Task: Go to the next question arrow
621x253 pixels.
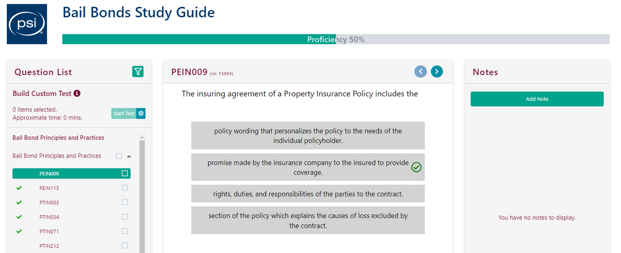Action: (437, 72)
